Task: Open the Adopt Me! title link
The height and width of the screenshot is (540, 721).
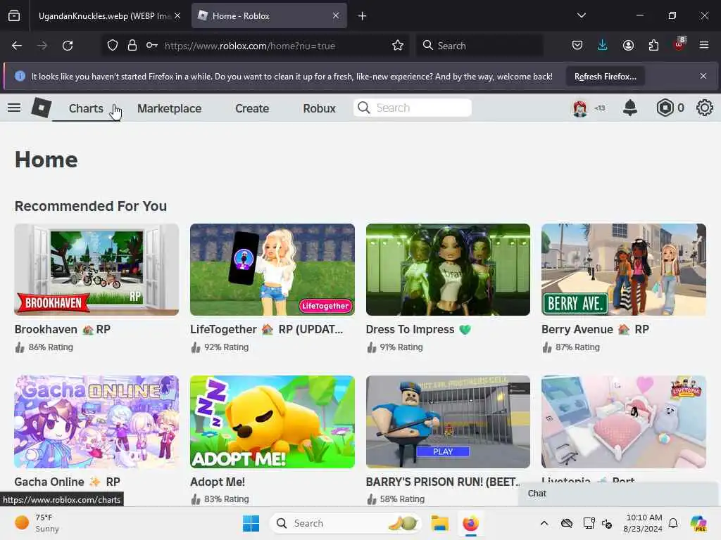Action: pyautogui.click(x=218, y=482)
